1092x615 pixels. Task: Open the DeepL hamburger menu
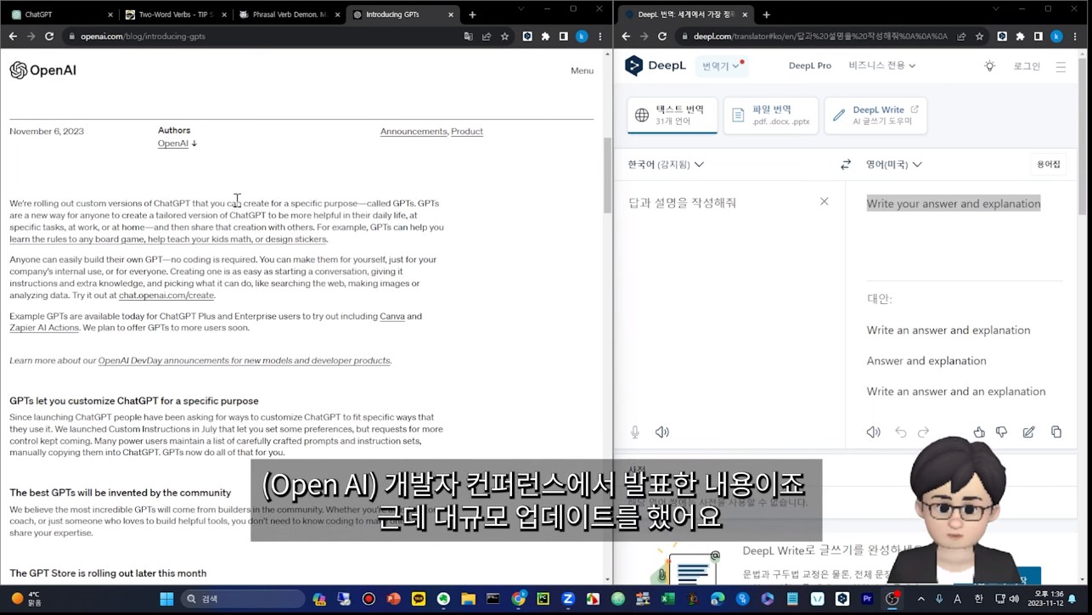click(1061, 66)
